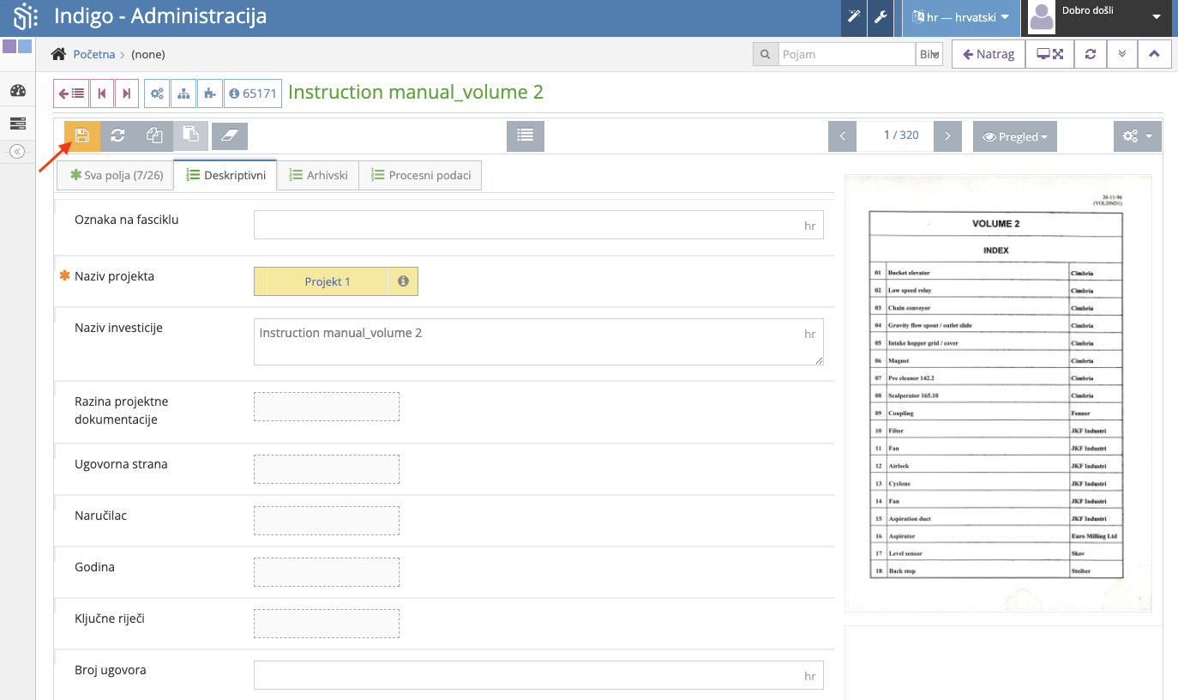Image resolution: width=1178 pixels, height=700 pixels.
Task: Click the page number field 1 / 320
Action: (x=895, y=136)
